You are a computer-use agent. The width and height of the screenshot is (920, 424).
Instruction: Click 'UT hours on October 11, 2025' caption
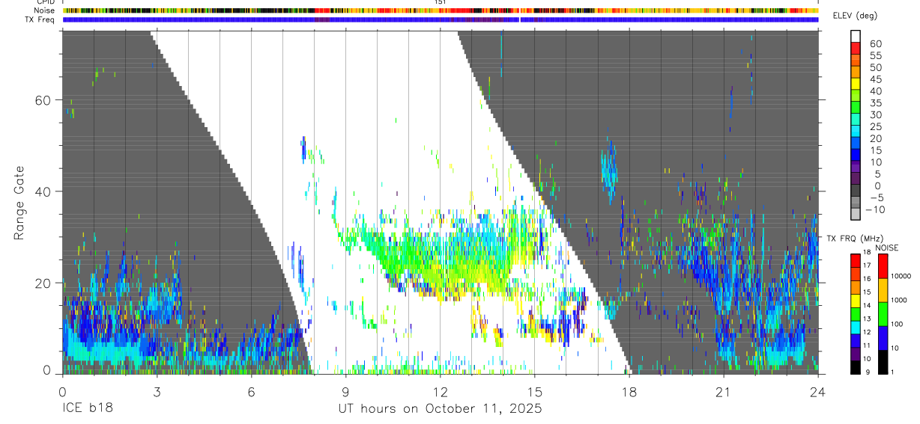439,409
